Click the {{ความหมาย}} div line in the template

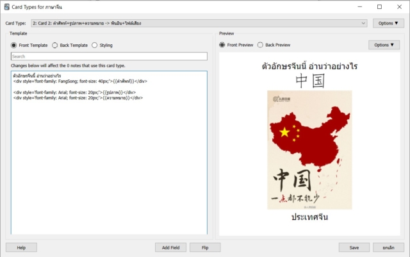tap(78, 98)
